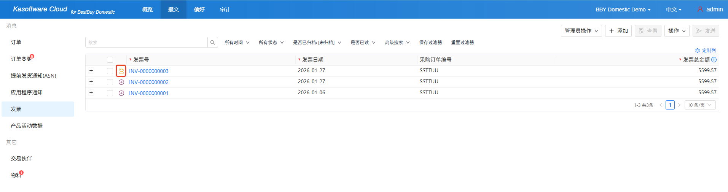The image size is (728, 192).
Task: Click the admin user icon
Action: pyautogui.click(x=700, y=10)
